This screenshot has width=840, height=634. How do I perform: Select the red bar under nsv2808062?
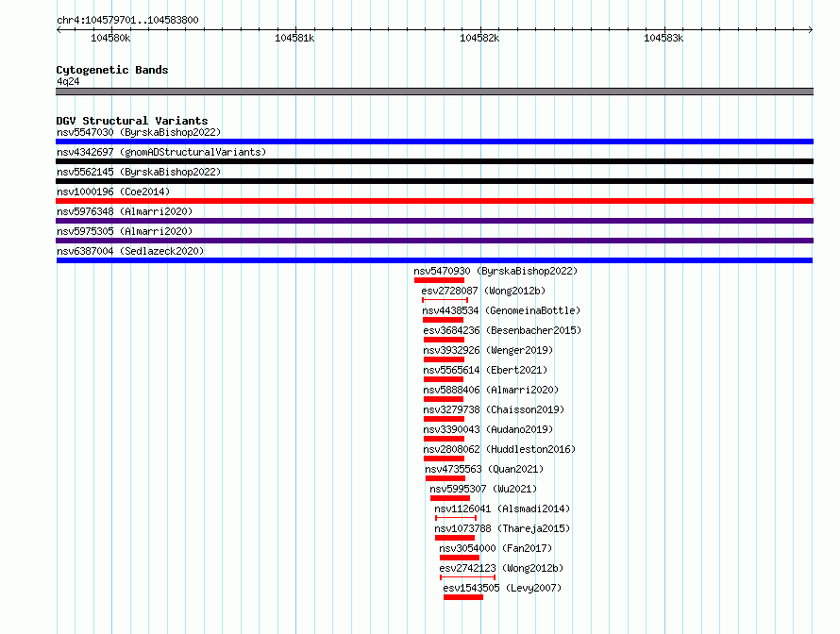445,459
